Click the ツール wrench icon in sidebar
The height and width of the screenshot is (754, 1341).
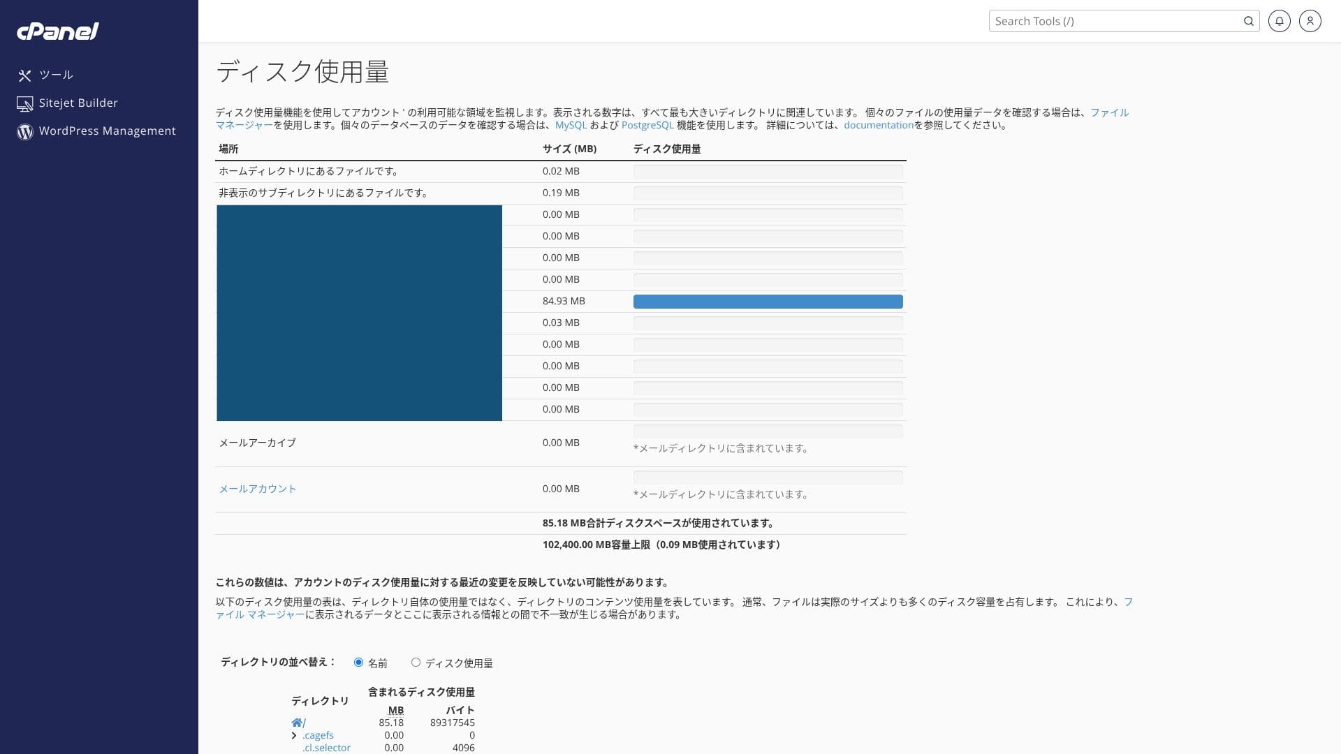(x=25, y=75)
